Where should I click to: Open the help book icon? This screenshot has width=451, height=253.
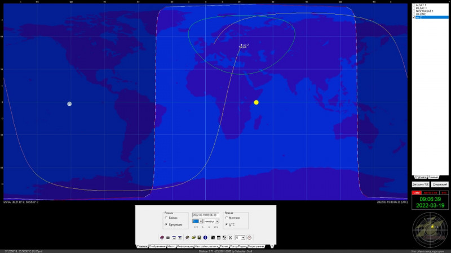point(162,238)
